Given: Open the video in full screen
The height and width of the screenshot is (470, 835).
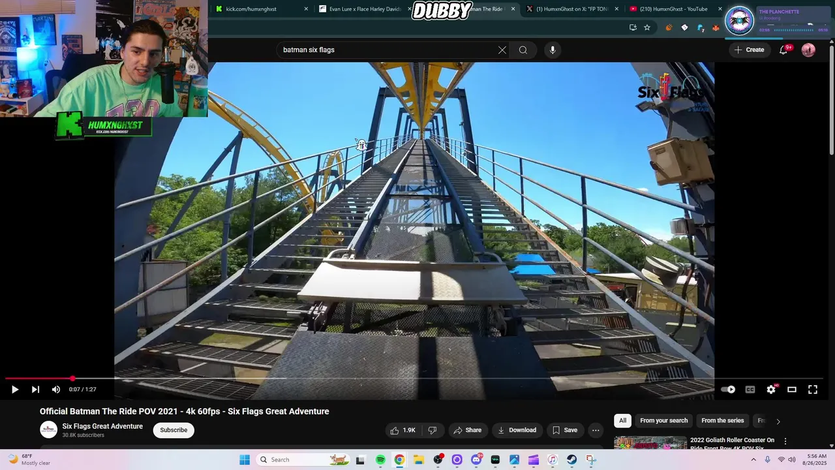Looking at the screenshot, I should tap(813, 390).
